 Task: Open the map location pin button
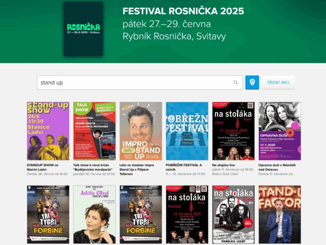(252, 82)
